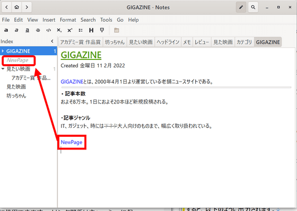The height and width of the screenshot is (211, 297).
Task: Switch to the 見た映画 path tab
Action: (x=223, y=42)
